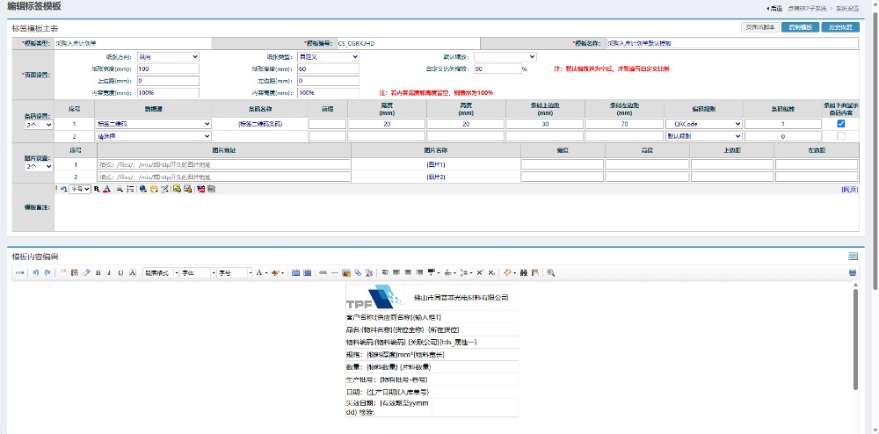Toggle italic (I) in content editor toolbar
The width and height of the screenshot is (879, 434).
[109, 272]
